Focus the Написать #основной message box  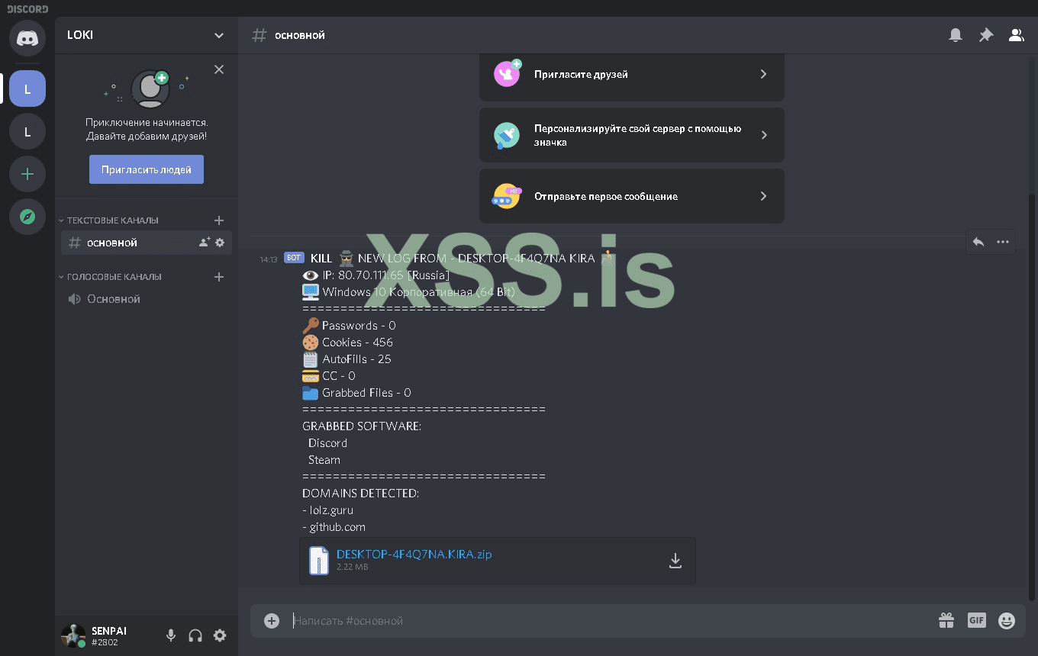(x=611, y=621)
